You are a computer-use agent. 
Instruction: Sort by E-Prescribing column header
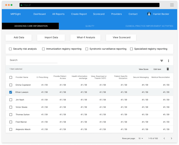[x=42, y=77]
